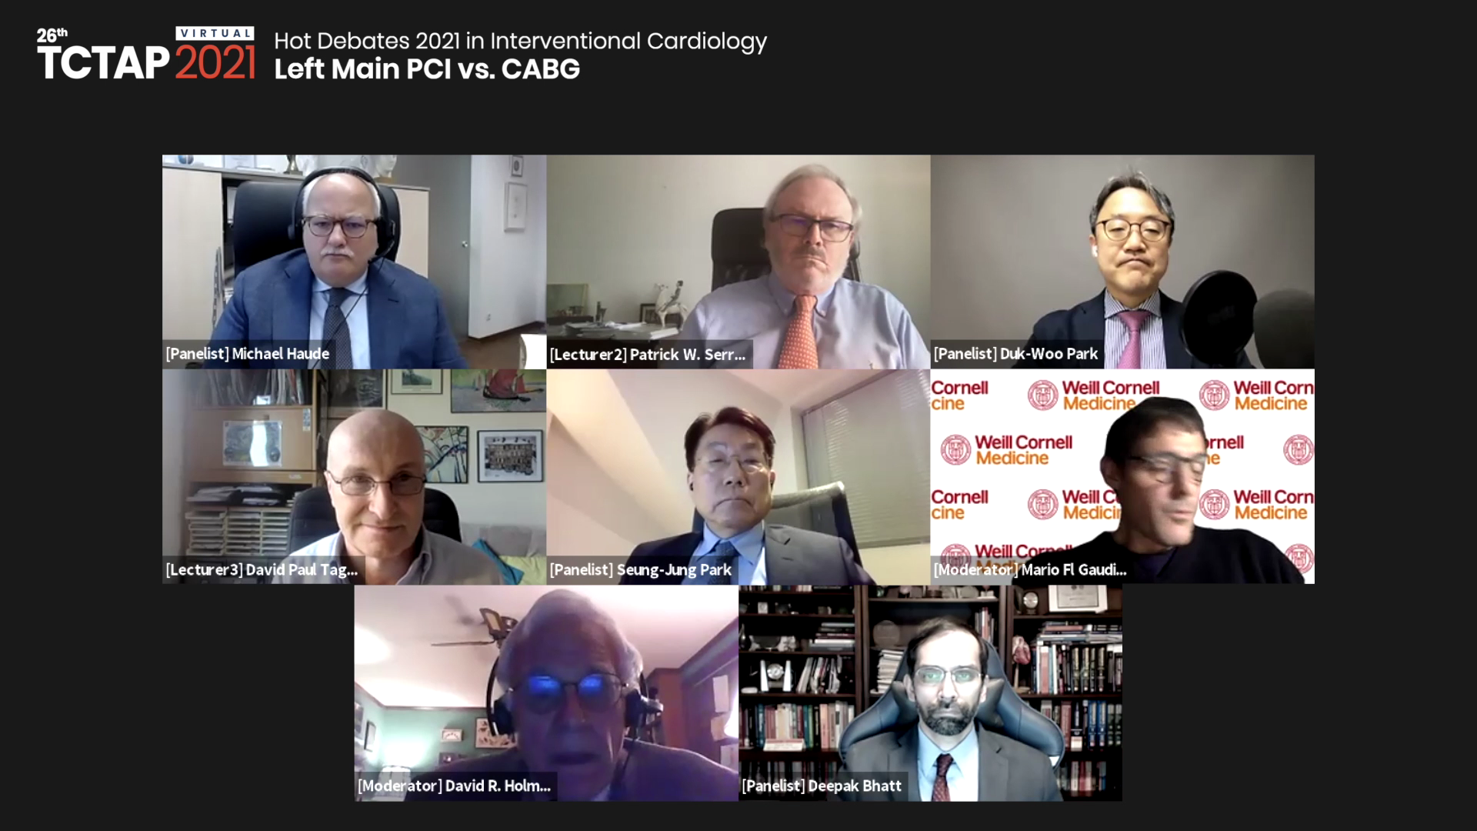Viewport: 1477px width, 831px height.
Task: Select Michael Haude's video tile
Action: coord(354,262)
